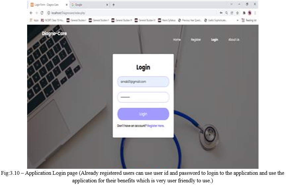Go to the Register nav item
287x185 pixels.
[x=196, y=40]
